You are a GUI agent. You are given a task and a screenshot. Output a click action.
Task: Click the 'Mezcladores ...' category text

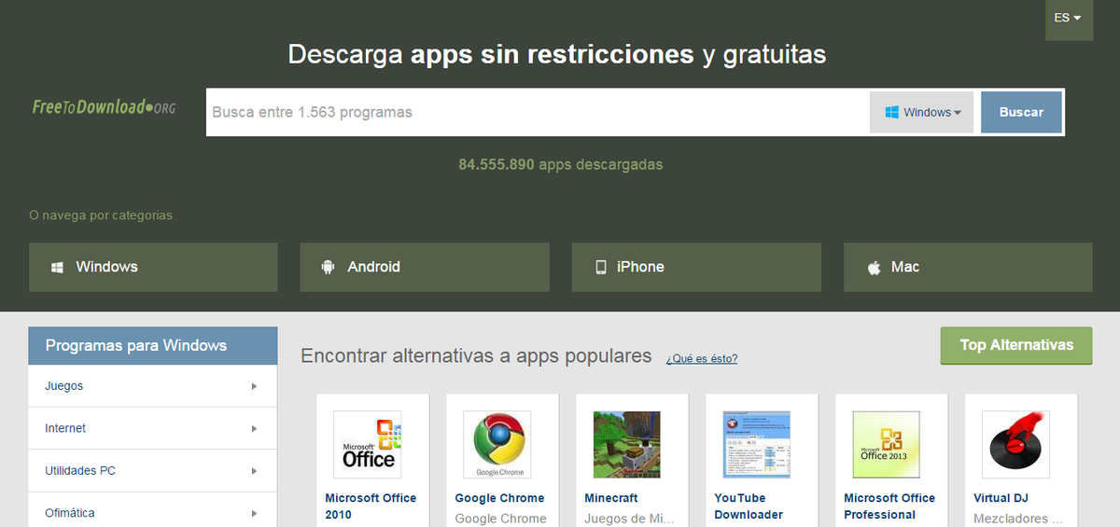click(1017, 519)
